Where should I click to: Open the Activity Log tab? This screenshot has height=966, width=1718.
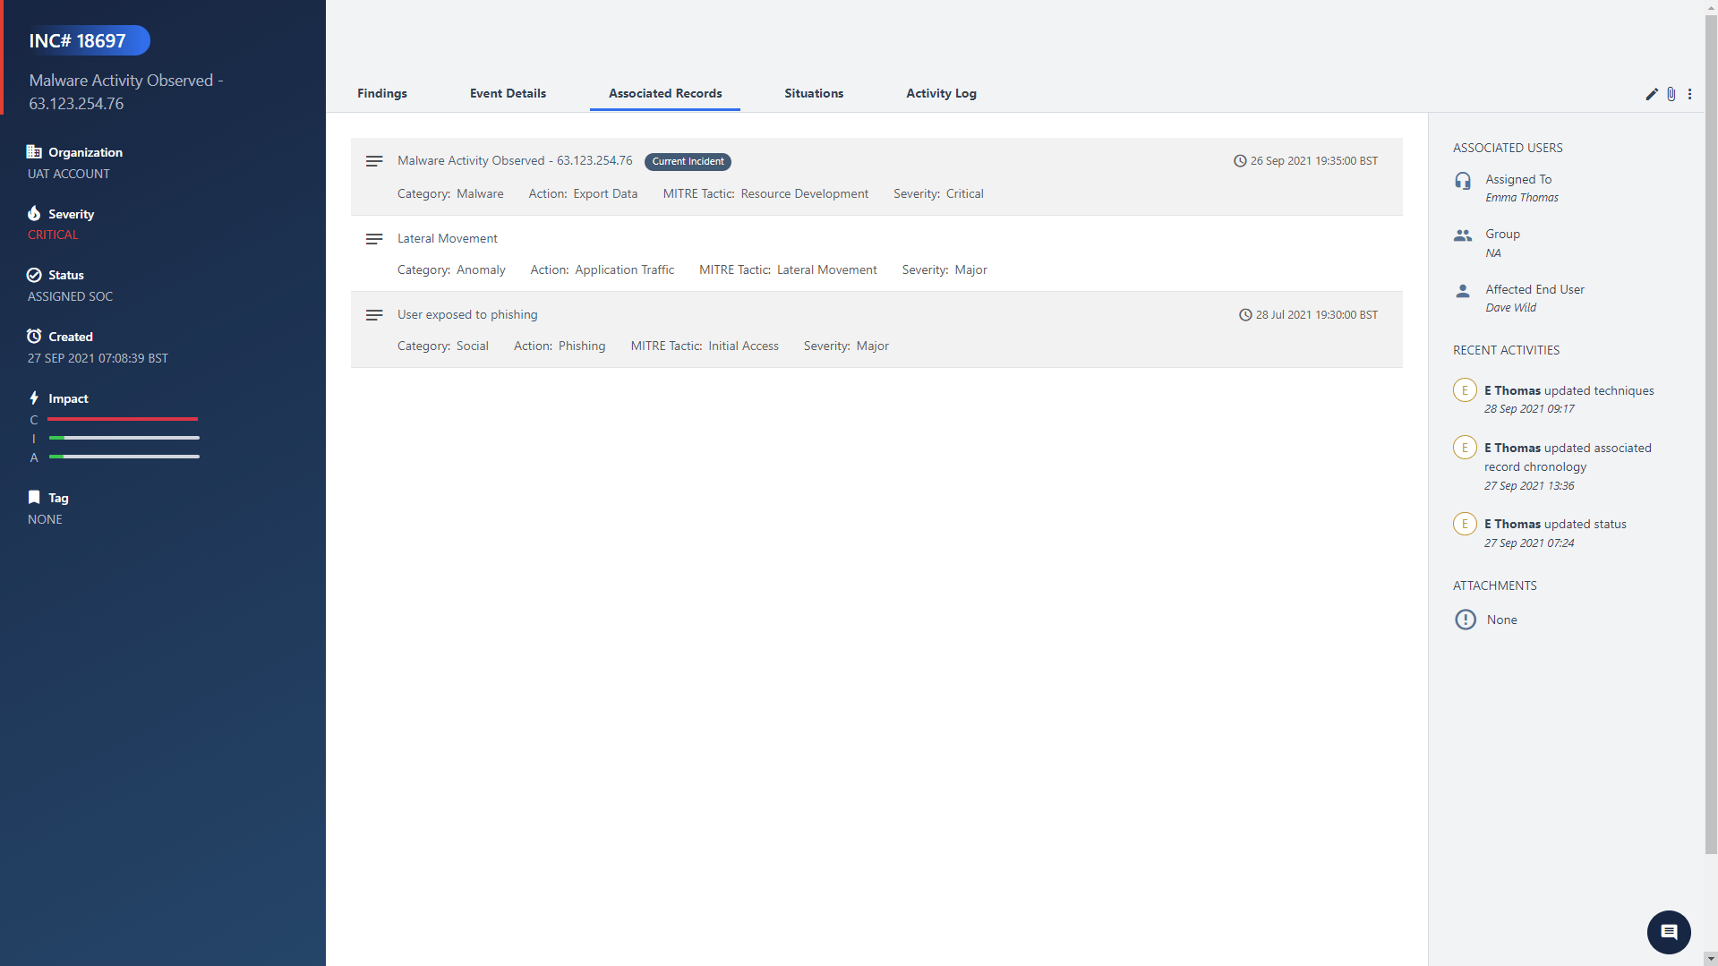coord(941,93)
